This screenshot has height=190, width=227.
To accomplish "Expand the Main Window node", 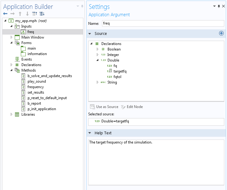I will (11, 37).
